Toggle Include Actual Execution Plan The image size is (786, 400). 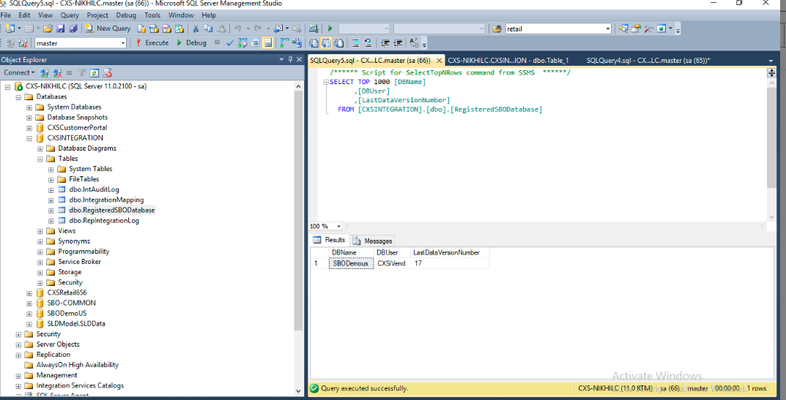click(x=283, y=43)
